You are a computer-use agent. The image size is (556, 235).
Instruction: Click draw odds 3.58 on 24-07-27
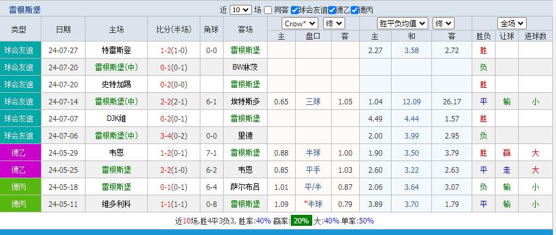[412, 50]
